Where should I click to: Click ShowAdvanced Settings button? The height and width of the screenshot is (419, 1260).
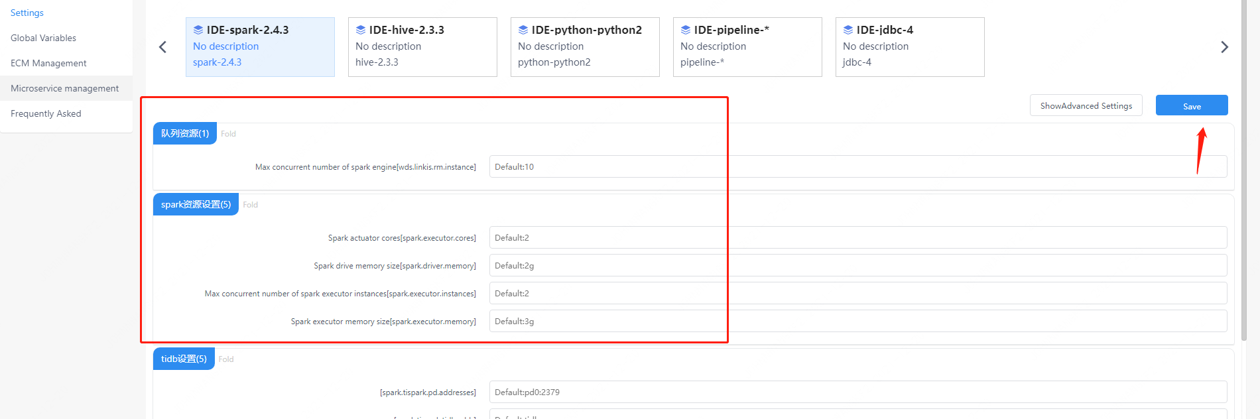coord(1086,106)
